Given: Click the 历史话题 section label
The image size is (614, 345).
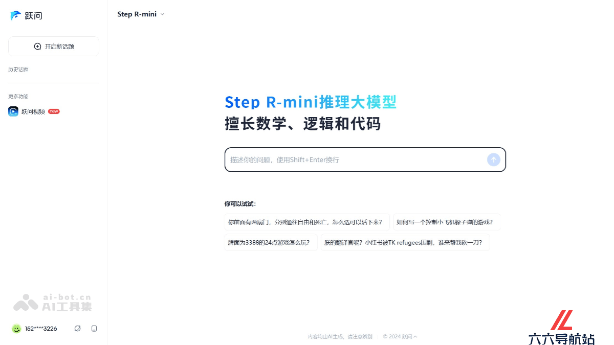Looking at the screenshot, I should click(18, 70).
